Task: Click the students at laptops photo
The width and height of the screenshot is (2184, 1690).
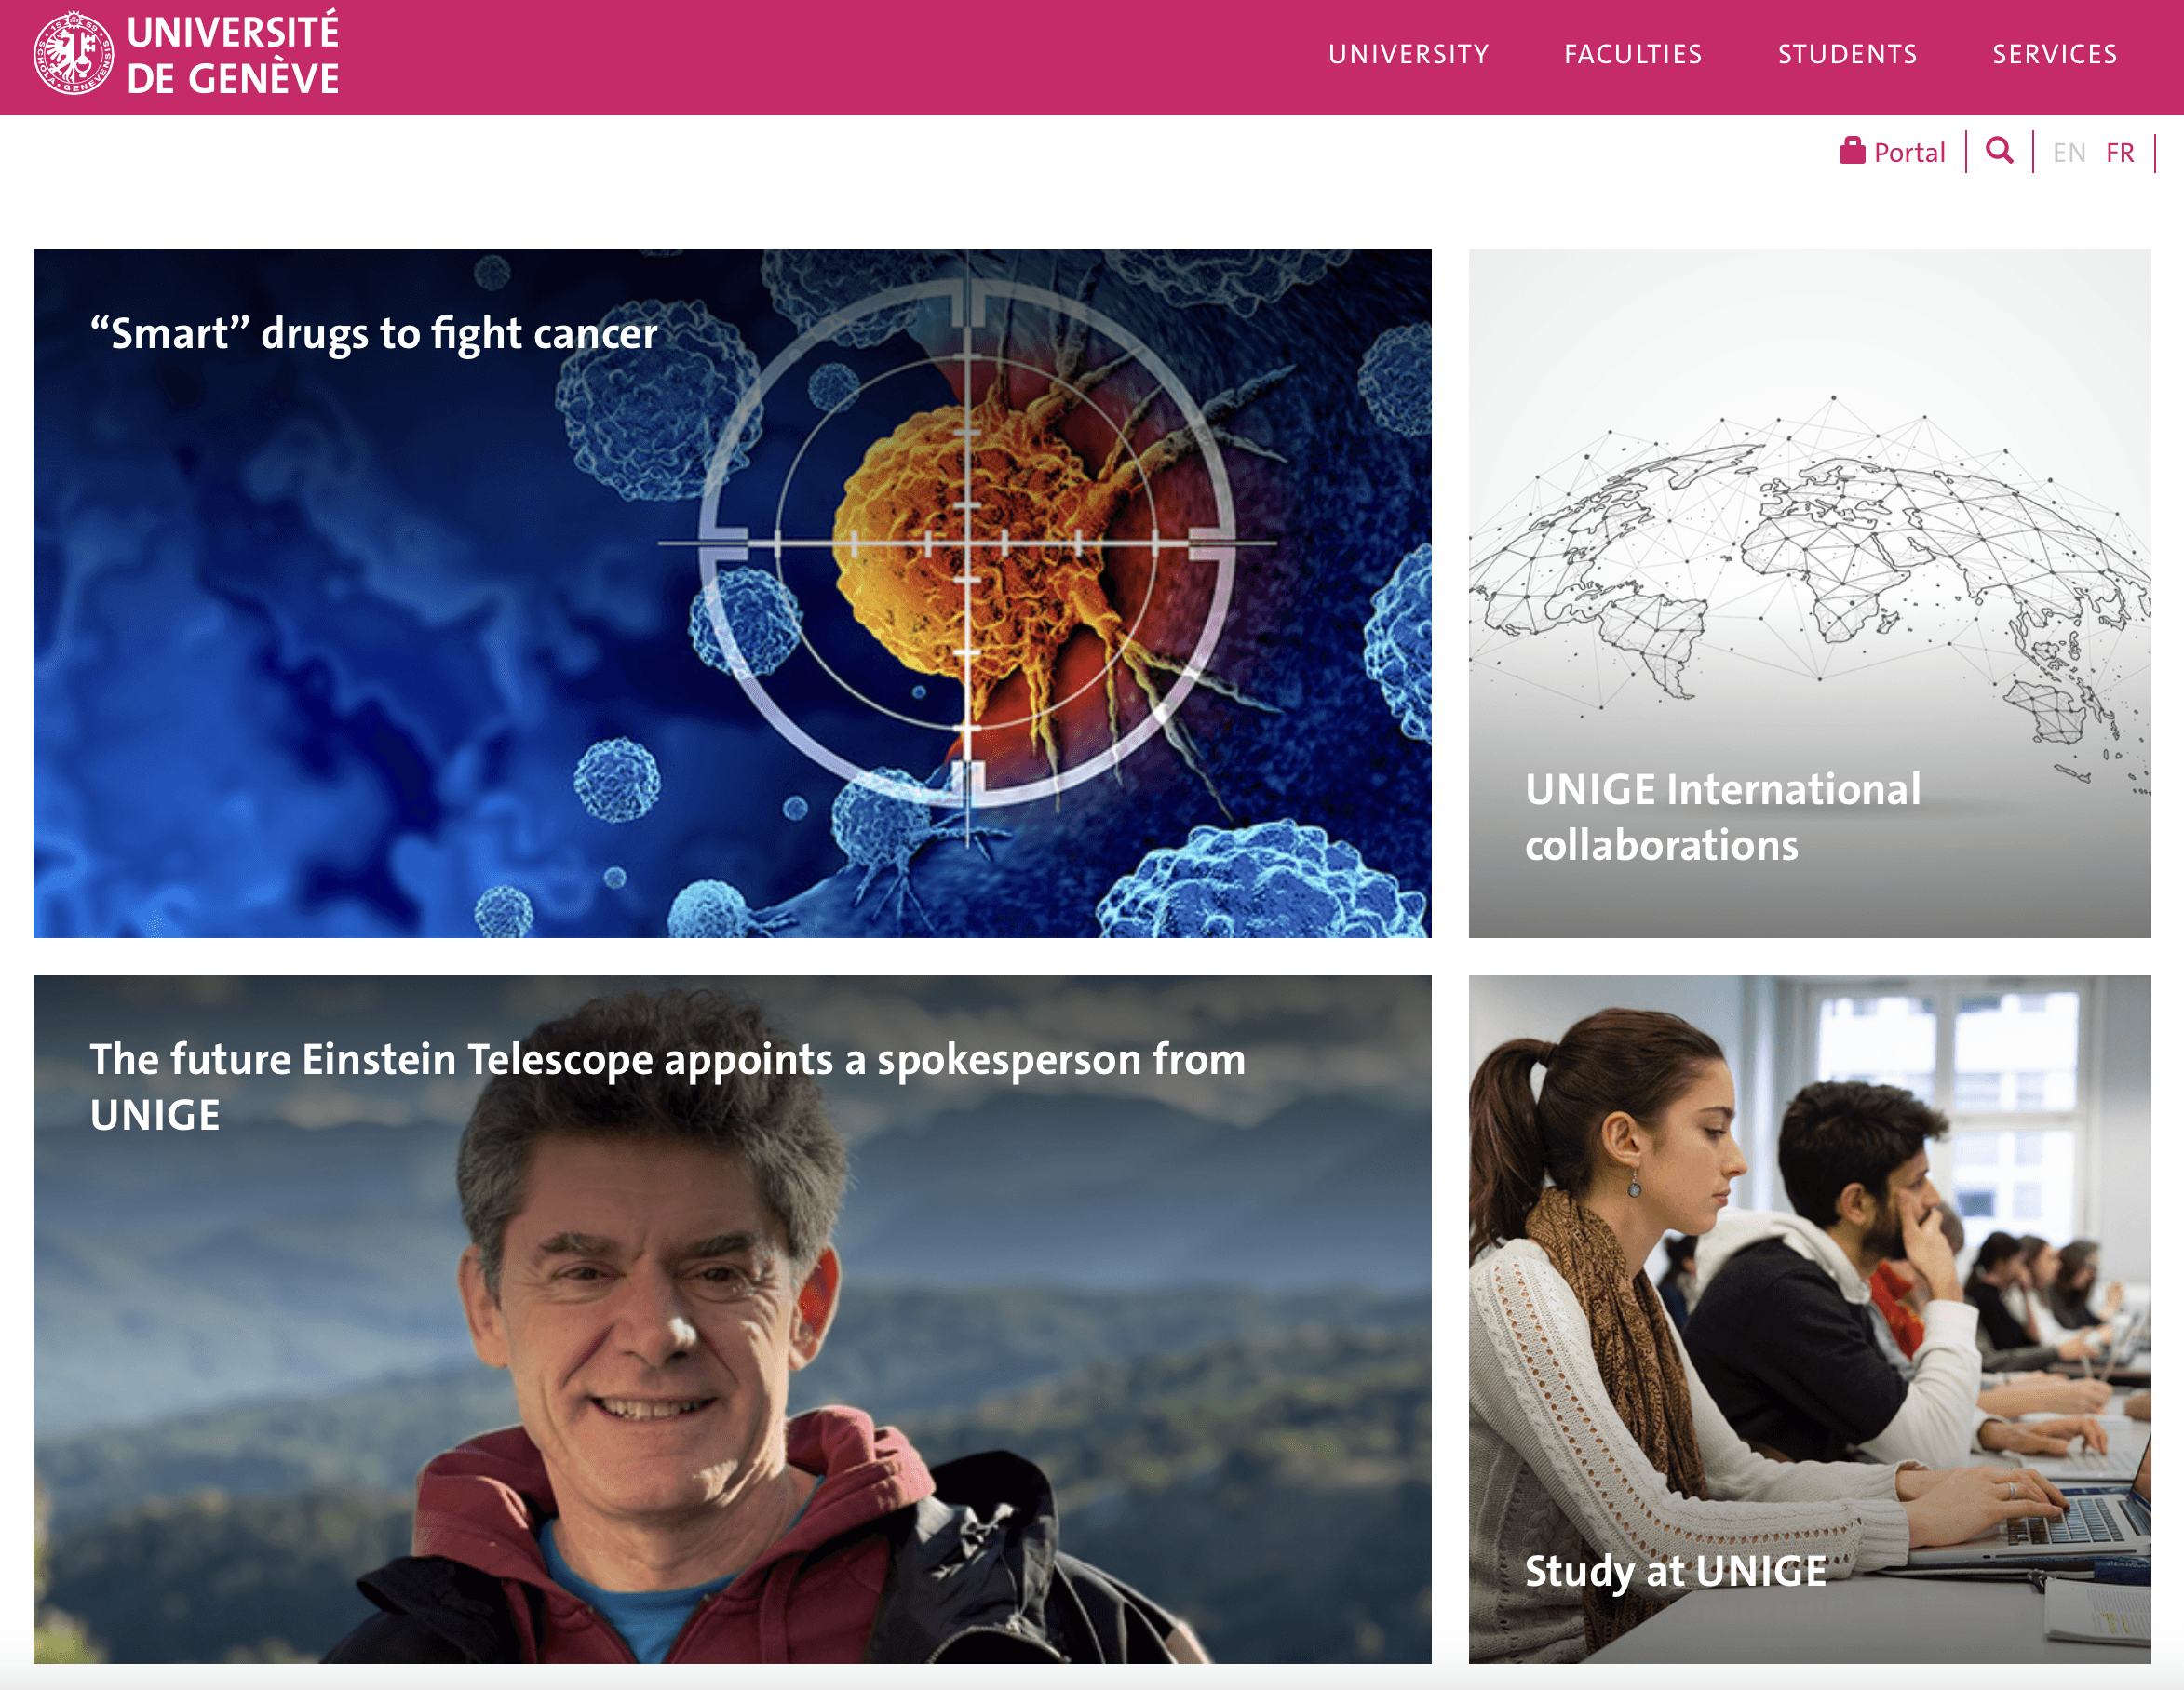Action: tap(1809, 1320)
